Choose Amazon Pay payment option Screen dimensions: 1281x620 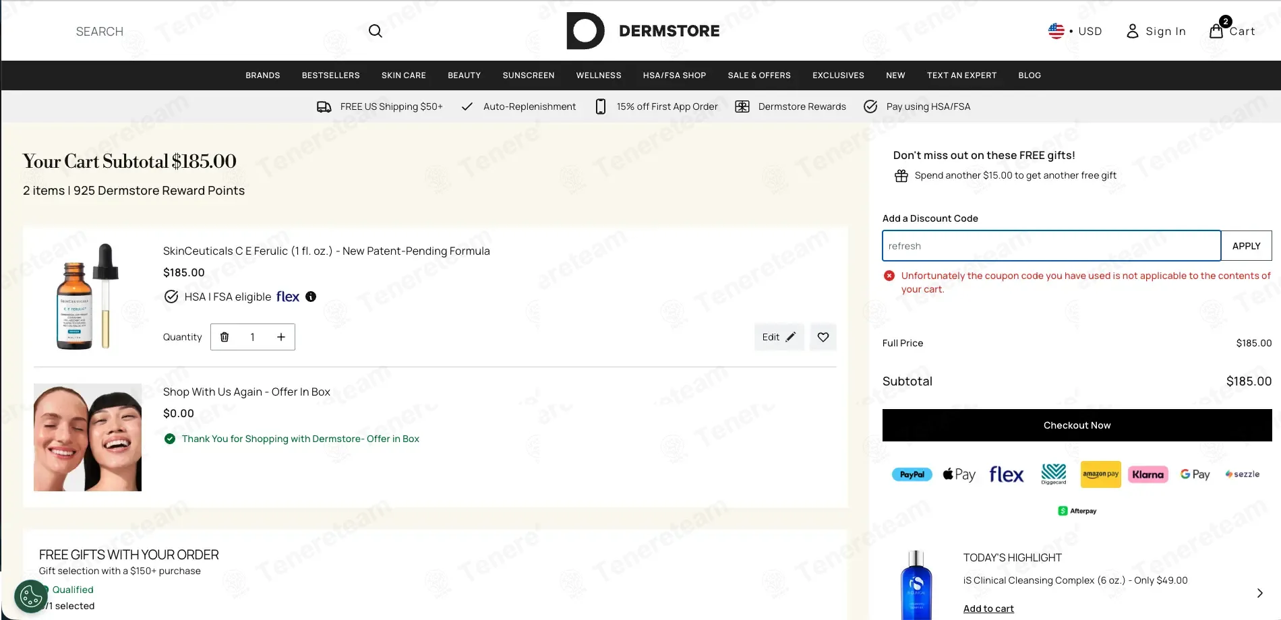[x=1101, y=474]
